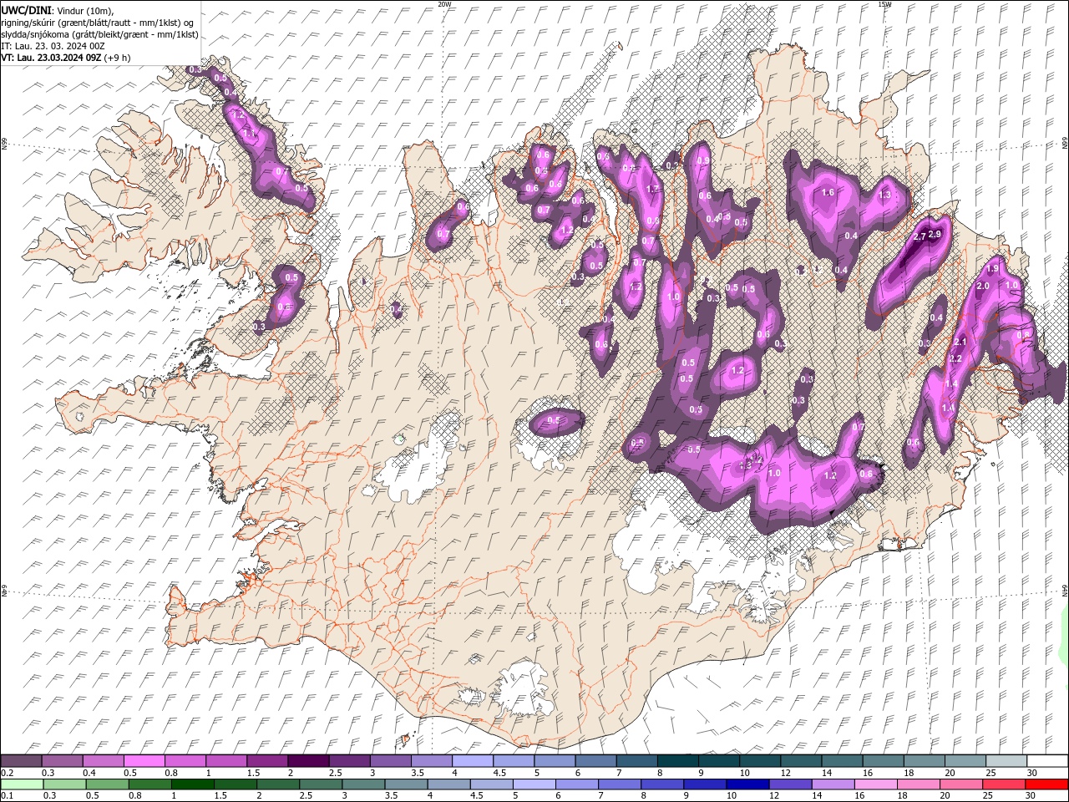Select the white 30 swatch ending upper legend

(x=1048, y=761)
